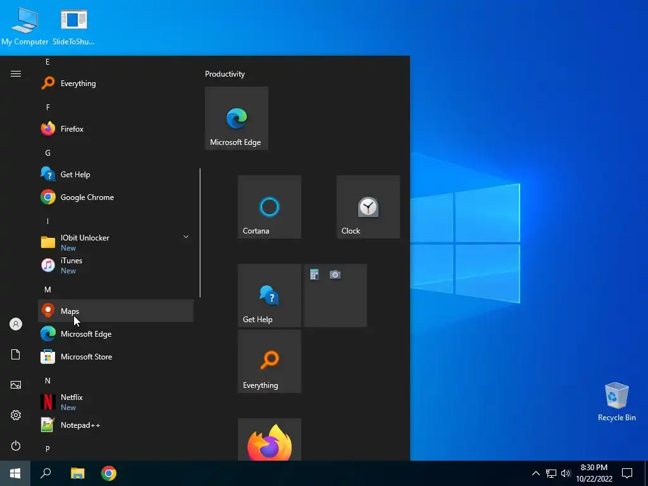Open the user account menu icon
This screenshot has height=486, width=648.
[16, 324]
